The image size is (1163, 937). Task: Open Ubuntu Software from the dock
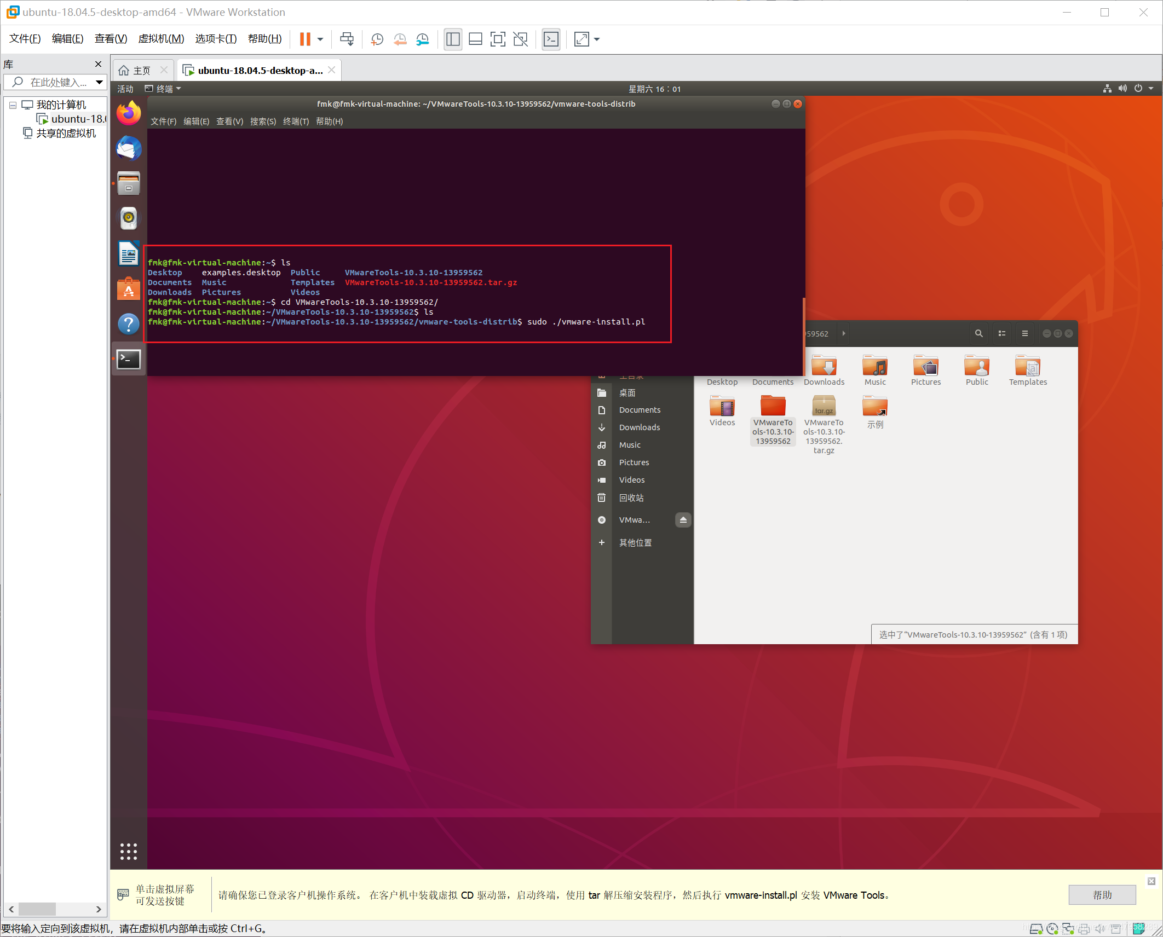tap(129, 288)
